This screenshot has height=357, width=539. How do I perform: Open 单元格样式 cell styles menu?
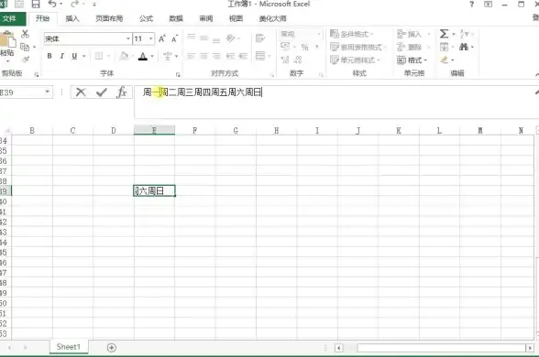coord(355,59)
